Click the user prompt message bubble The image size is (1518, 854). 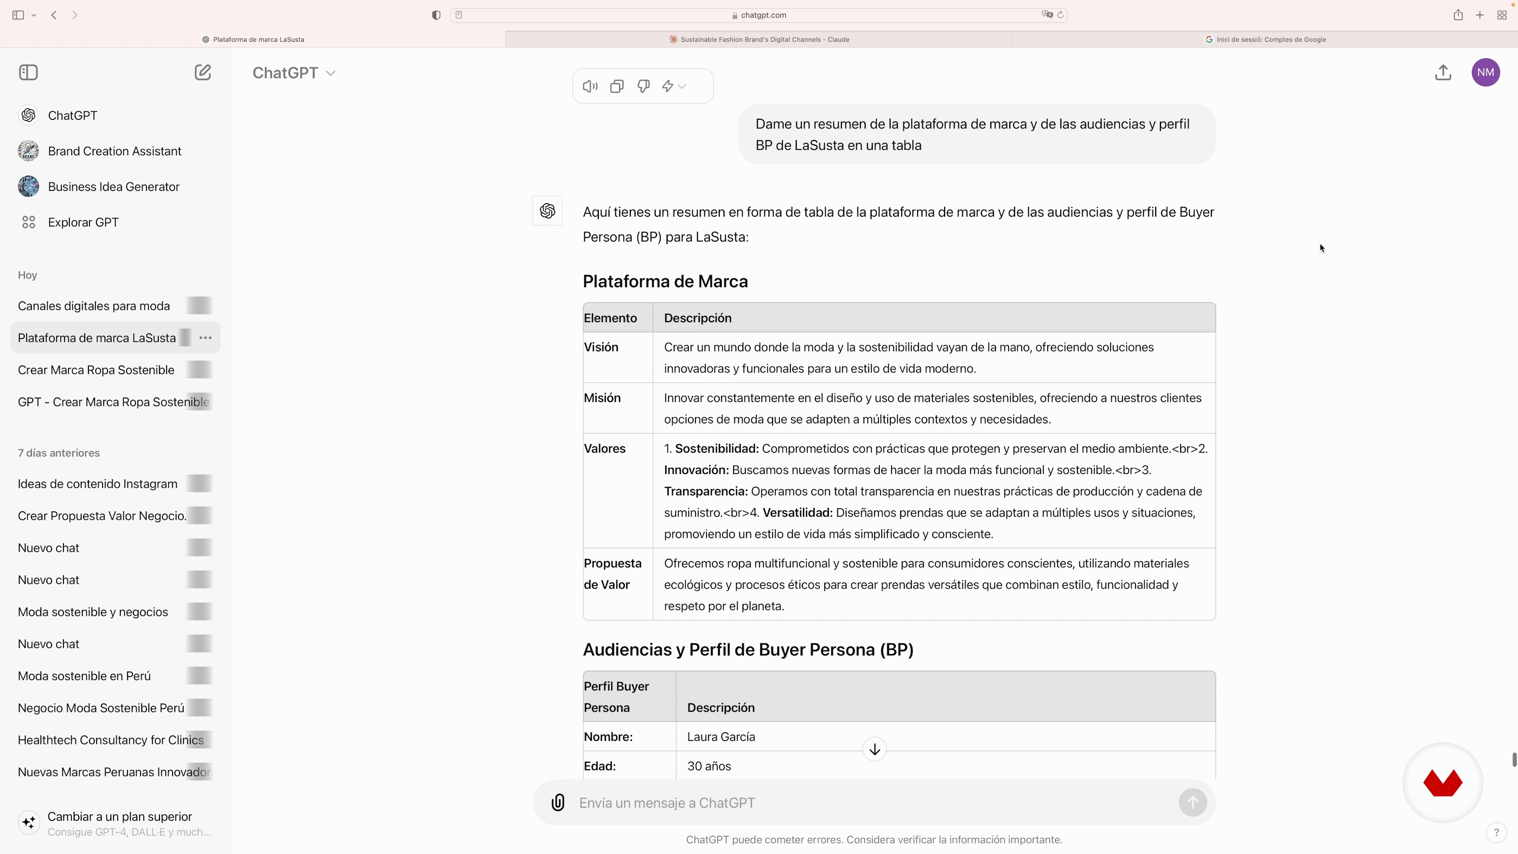point(976,134)
